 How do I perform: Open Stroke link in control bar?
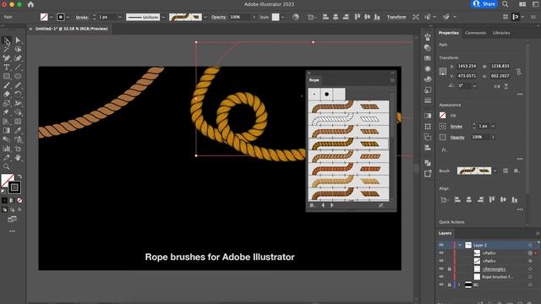click(82, 17)
